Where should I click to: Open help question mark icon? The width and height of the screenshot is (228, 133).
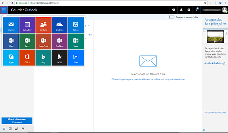[x=196, y=10]
